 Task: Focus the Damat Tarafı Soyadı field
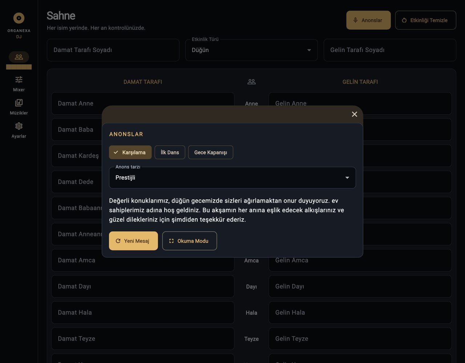coord(113,50)
